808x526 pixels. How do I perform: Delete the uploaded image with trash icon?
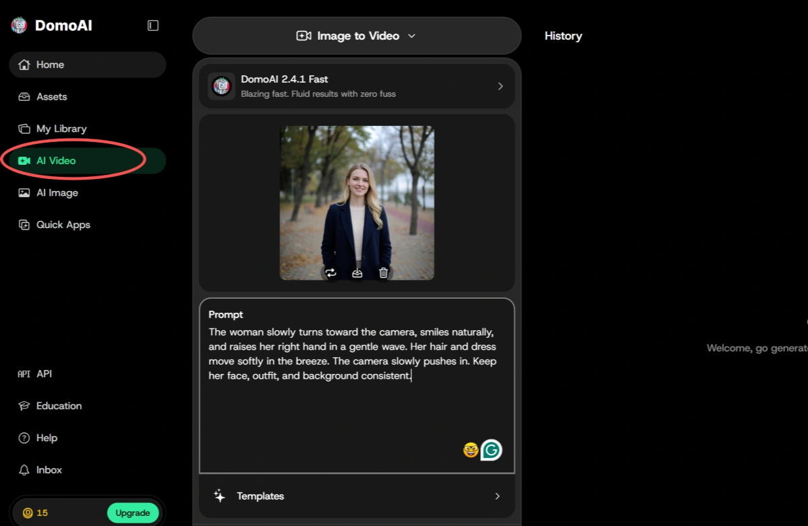(383, 272)
